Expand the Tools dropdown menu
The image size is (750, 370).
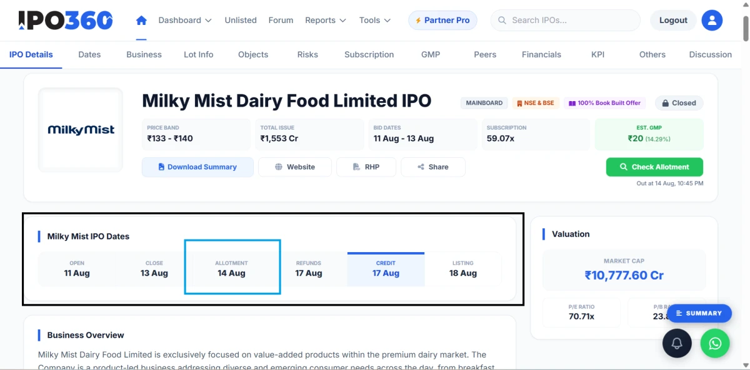375,20
